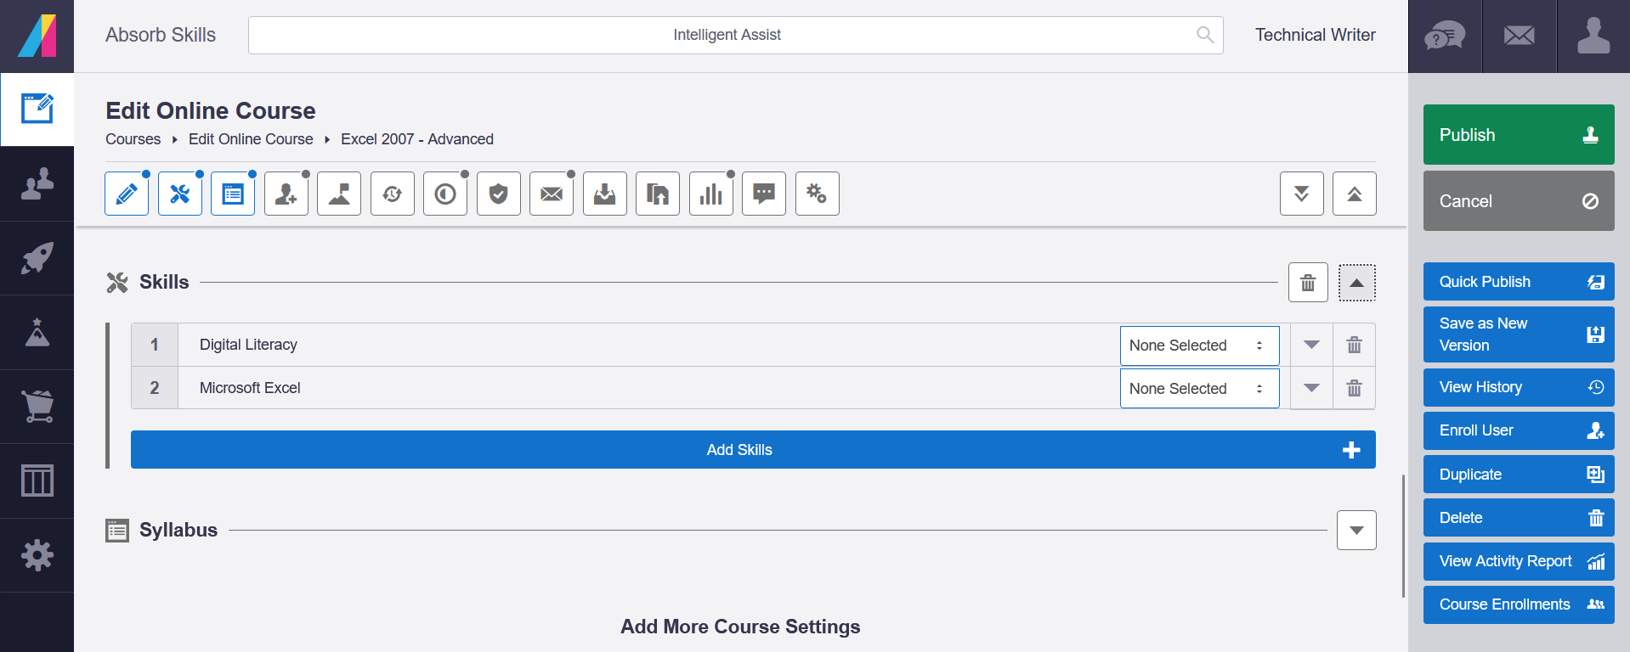Open the settings gear sidebar icon

point(37,555)
